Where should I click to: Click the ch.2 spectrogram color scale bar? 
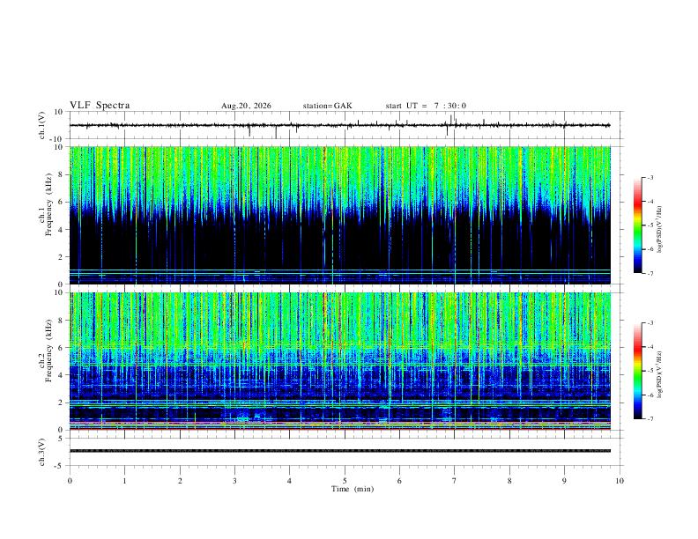(x=637, y=371)
